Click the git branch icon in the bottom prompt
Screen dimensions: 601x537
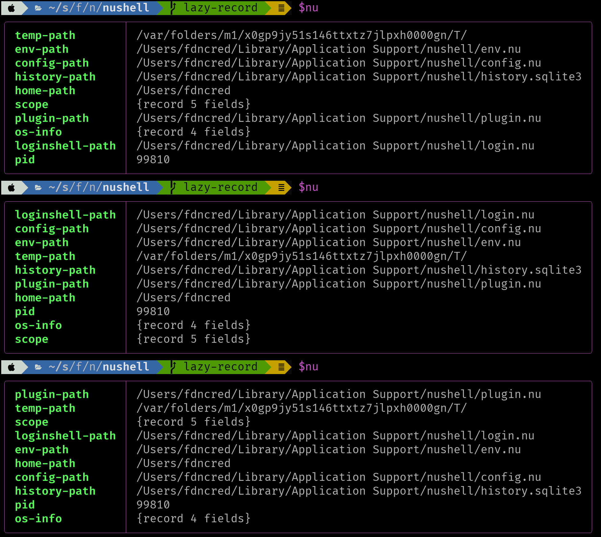pyautogui.click(x=173, y=367)
